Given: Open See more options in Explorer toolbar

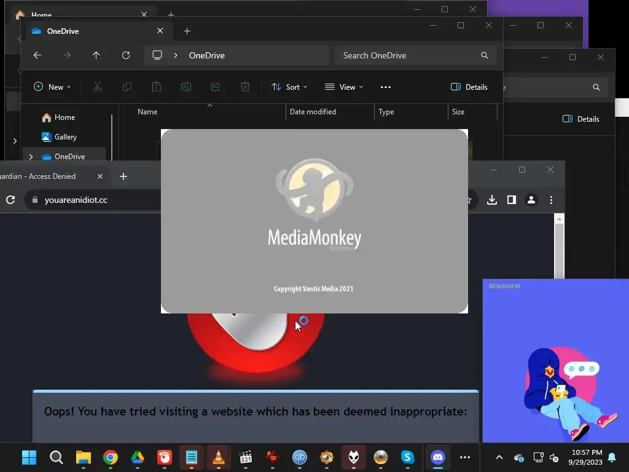Looking at the screenshot, I should [386, 87].
